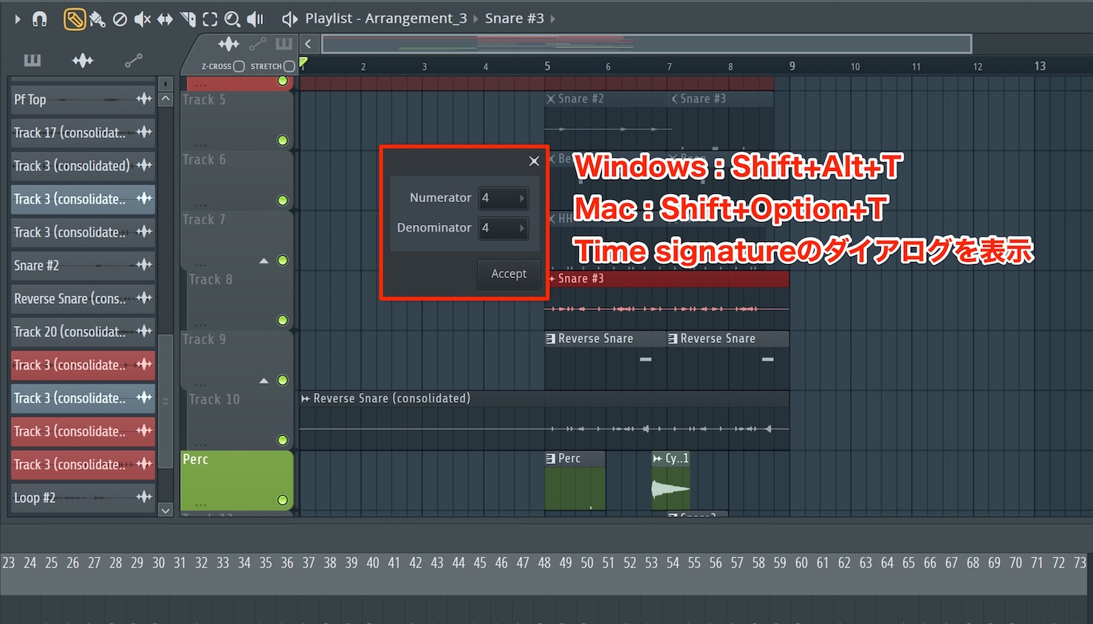Select the Slip tool
Viewport: 1093px width, 624px height.
tap(165, 19)
